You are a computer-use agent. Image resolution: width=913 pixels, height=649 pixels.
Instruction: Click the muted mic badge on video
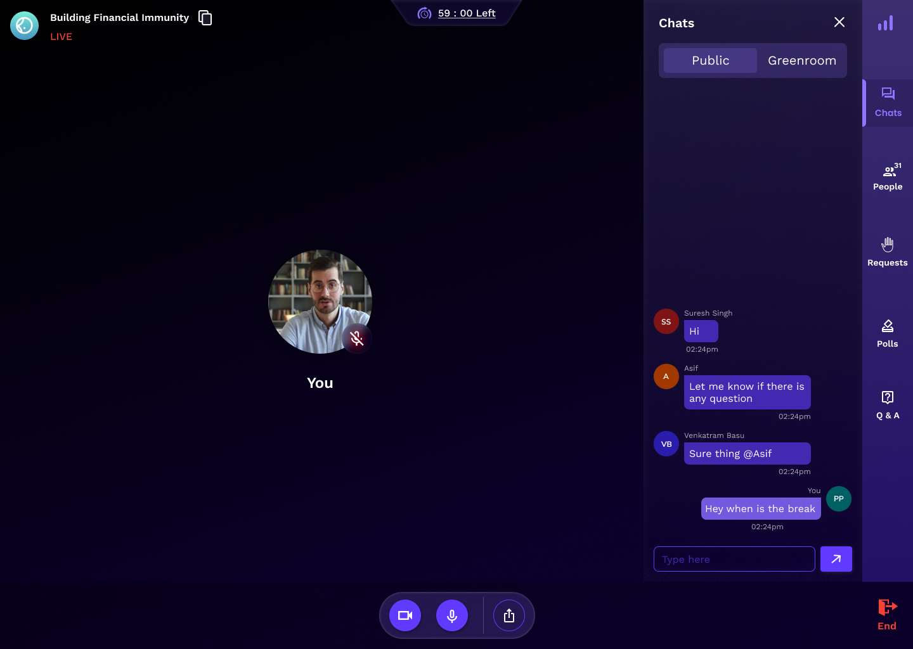coord(357,338)
